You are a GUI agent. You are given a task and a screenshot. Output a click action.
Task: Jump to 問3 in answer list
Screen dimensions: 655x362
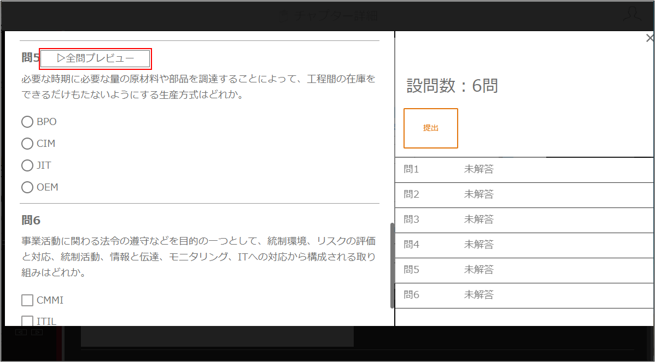(525, 220)
